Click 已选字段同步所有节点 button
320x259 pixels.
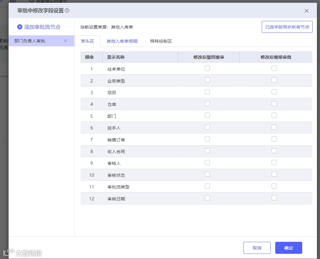(x=287, y=27)
